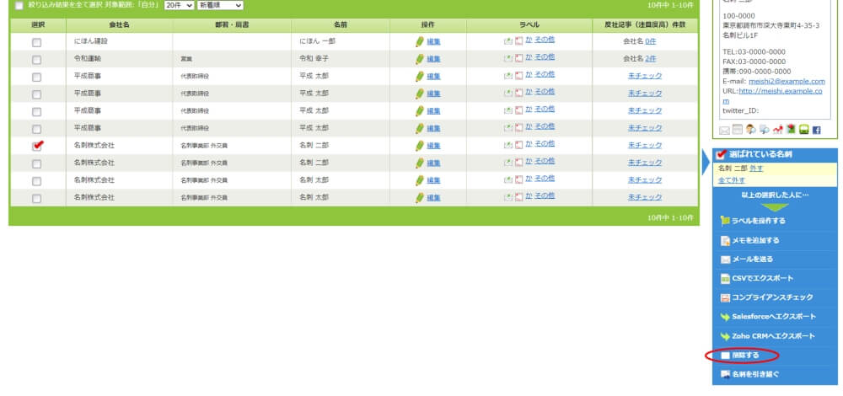
Task: Click CSVでエクスポート in the action panel
Action: (761, 278)
